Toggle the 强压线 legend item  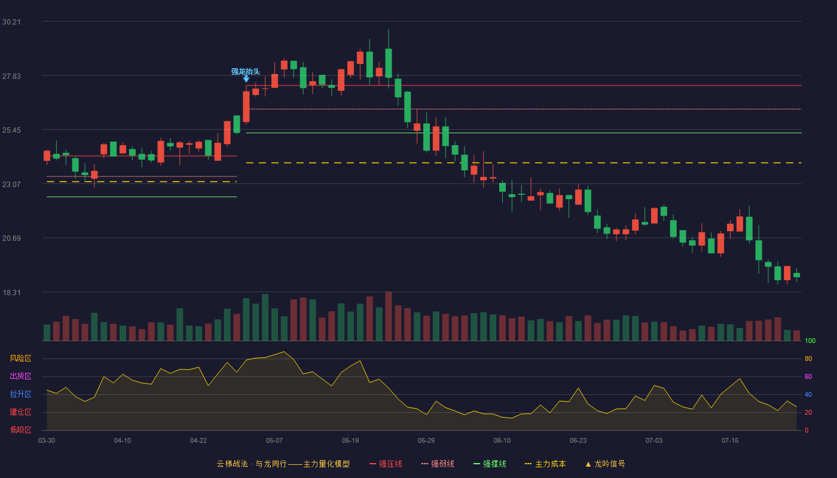coord(386,464)
